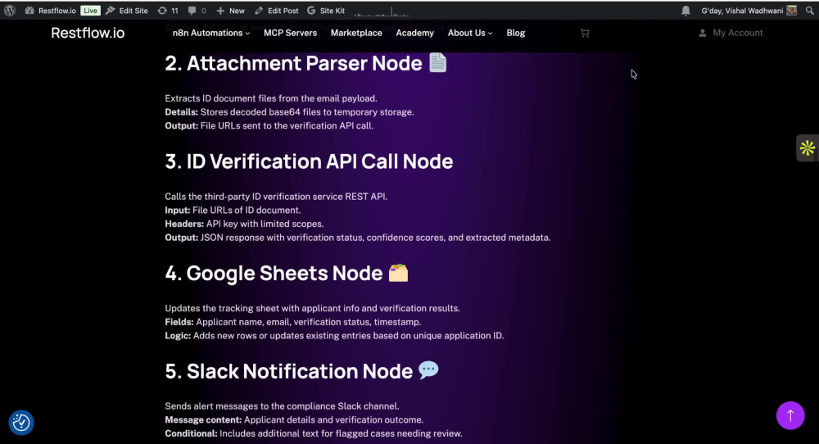The width and height of the screenshot is (819, 444).
Task: Click the user silhouette icon beside My Account
Action: click(703, 33)
